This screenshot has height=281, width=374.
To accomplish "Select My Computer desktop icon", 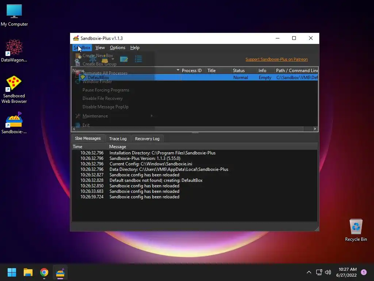I will pos(14,15).
